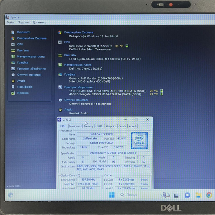Screen dimensions: 215x215
Task: Open the Подання menu in Speccy
Action: pyautogui.click(x=23, y=22)
